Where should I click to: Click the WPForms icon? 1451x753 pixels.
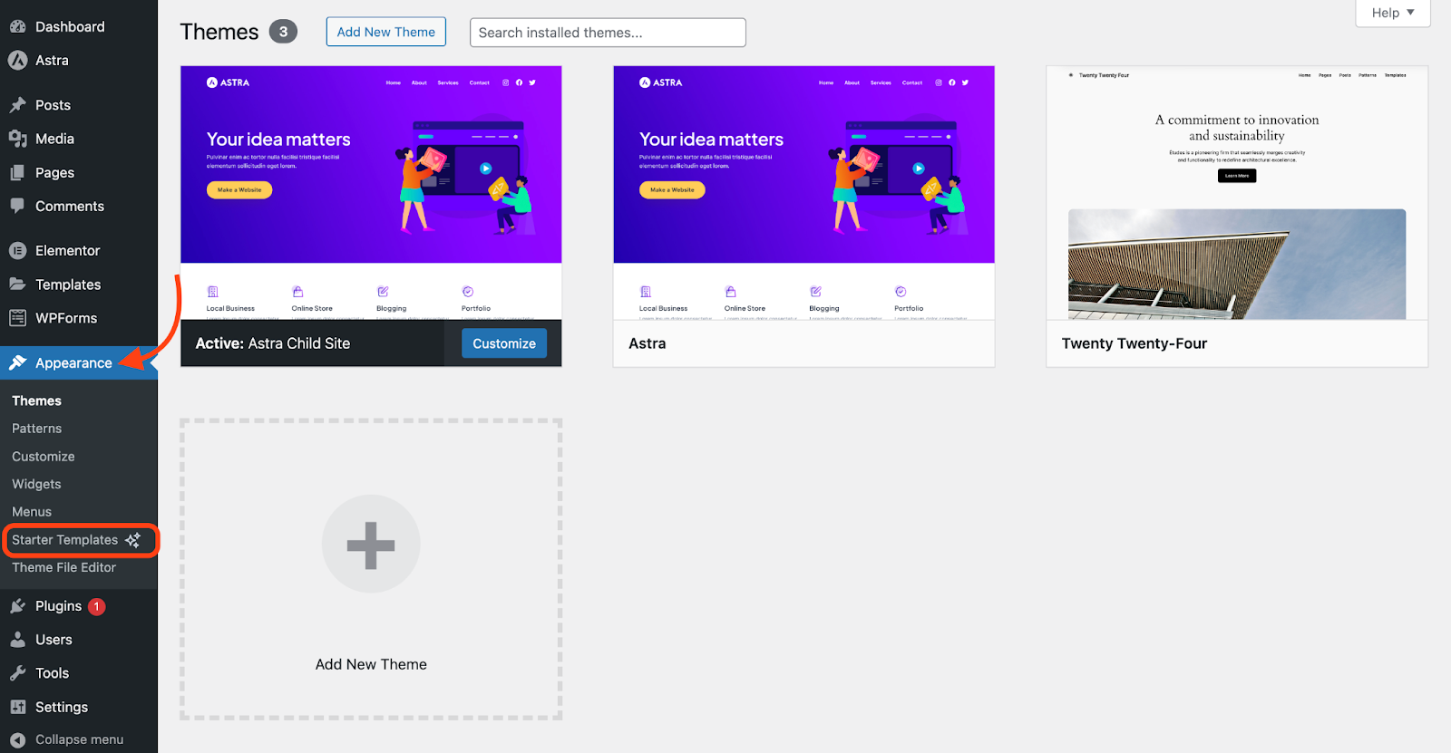17,318
